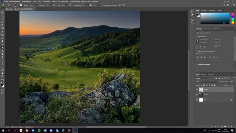This screenshot has width=236, height=133.
Task: Delete layer using the trash icon
Action: point(232,126)
